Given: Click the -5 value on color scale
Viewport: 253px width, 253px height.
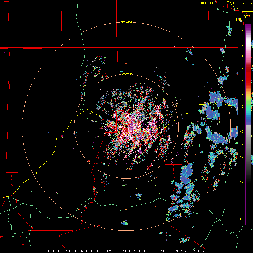Looking at the screenshot, I should tap(241, 182).
